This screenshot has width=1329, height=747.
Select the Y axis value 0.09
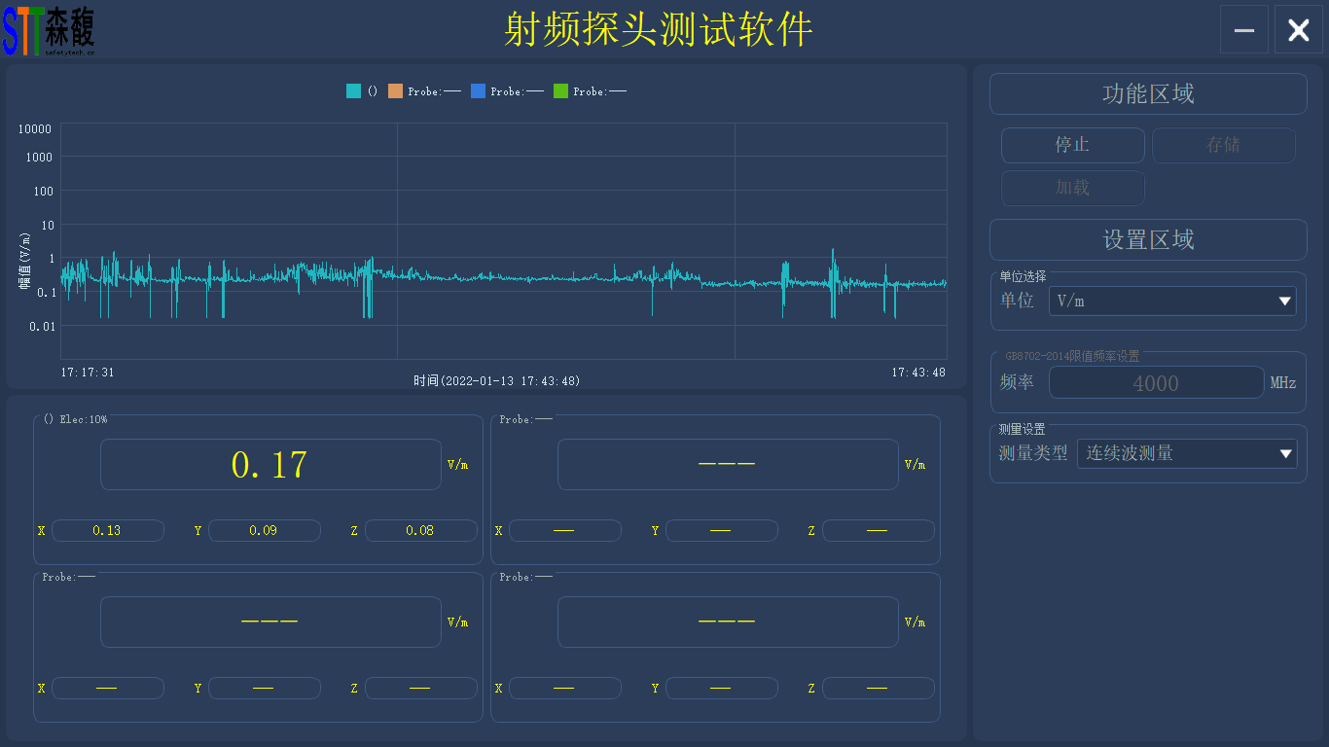[x=264, y=531]
